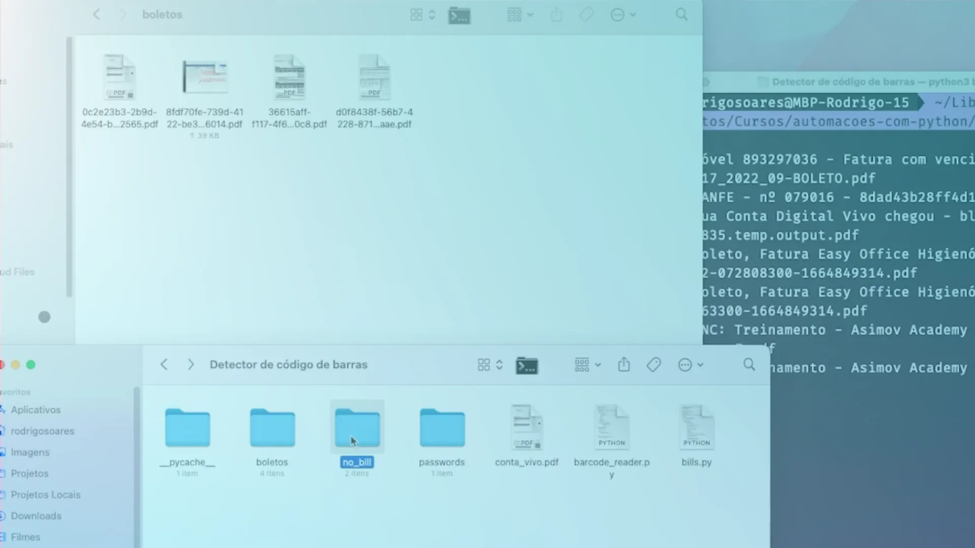This screenshot has width=975, height=548.
Task: Select barcode_reader.py file
Action: 611,428
